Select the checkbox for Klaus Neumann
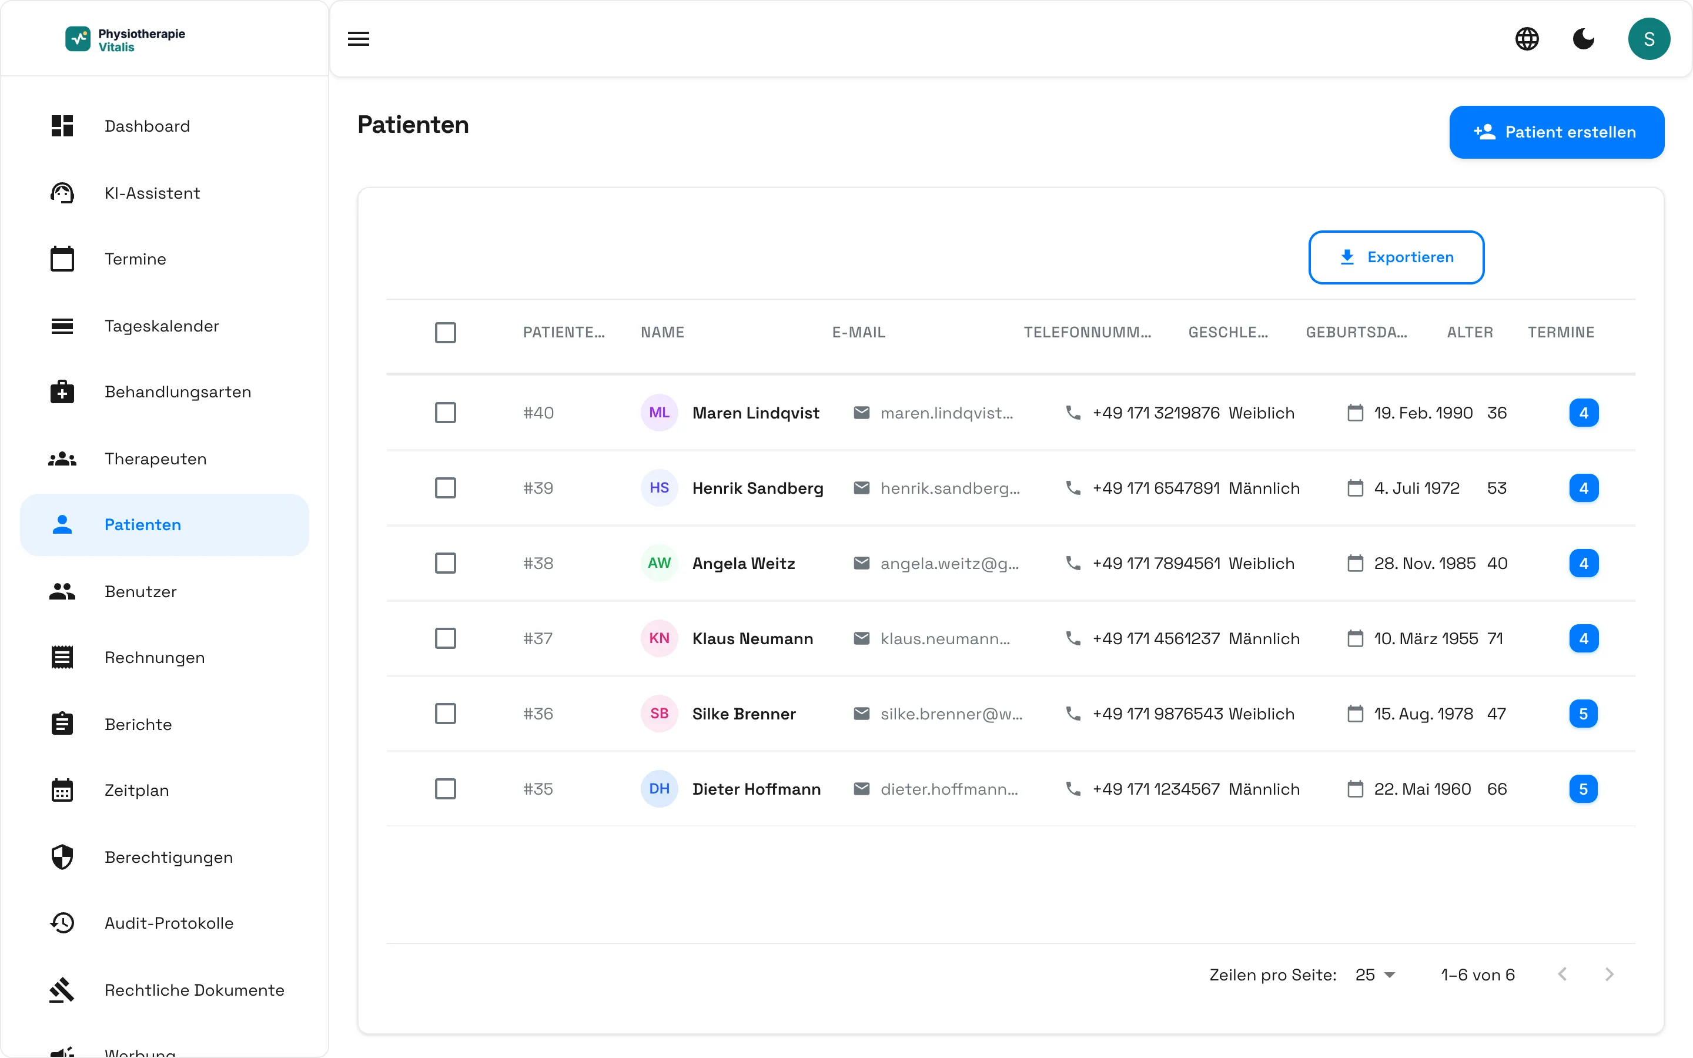Viewport: 1693px width, 1058px height. [x=445, y=638]
